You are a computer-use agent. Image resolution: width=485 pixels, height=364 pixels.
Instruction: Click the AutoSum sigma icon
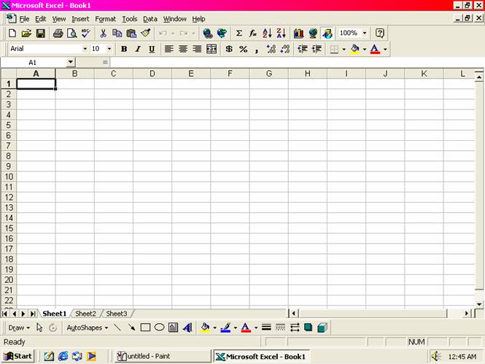[x=238, y=34]
